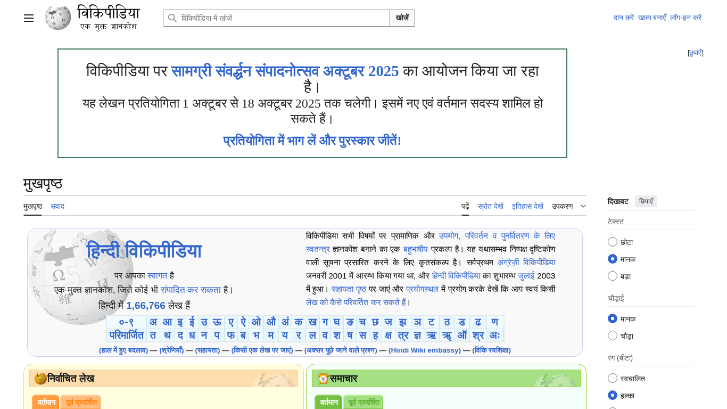Open the Hindi Wiki embassy link

click(x=425, y=350)
